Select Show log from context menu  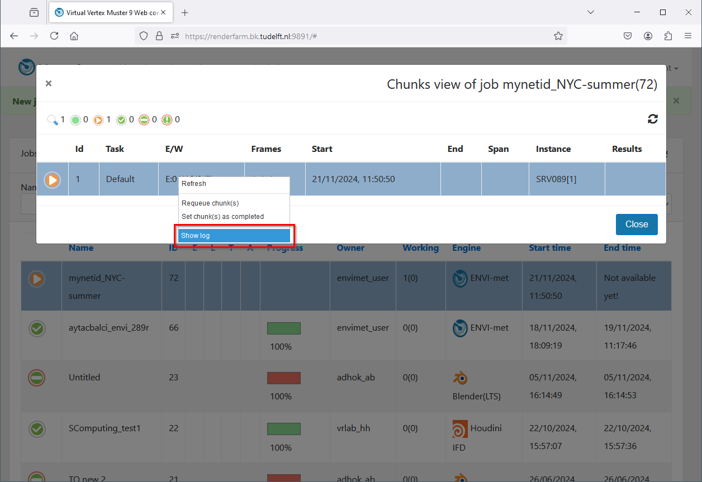click(234, 236)
